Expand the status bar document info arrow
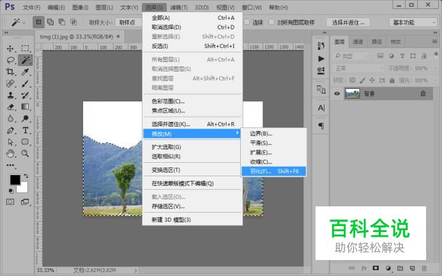This screenshot has width=442, height=276. 135,270
